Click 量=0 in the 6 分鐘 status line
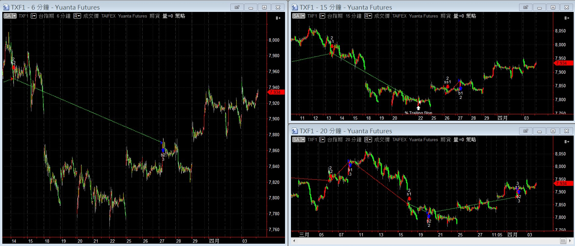The width and height of the screenshot is (575, 246). [x=168, y=16]
